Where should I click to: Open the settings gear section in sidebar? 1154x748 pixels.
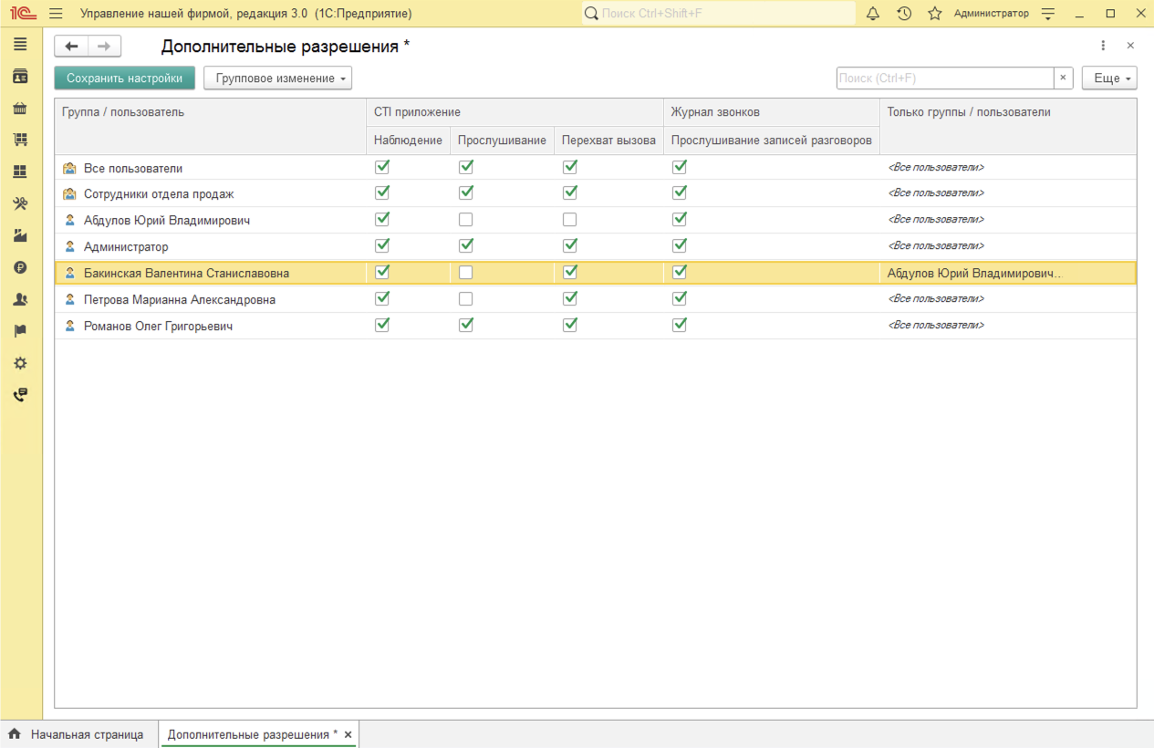click(x=20, y=363)
